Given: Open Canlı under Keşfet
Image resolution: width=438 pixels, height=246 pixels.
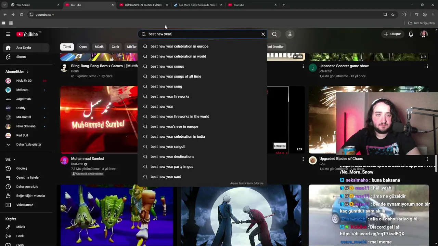Looking at the screenshot, I should (27, 236).
